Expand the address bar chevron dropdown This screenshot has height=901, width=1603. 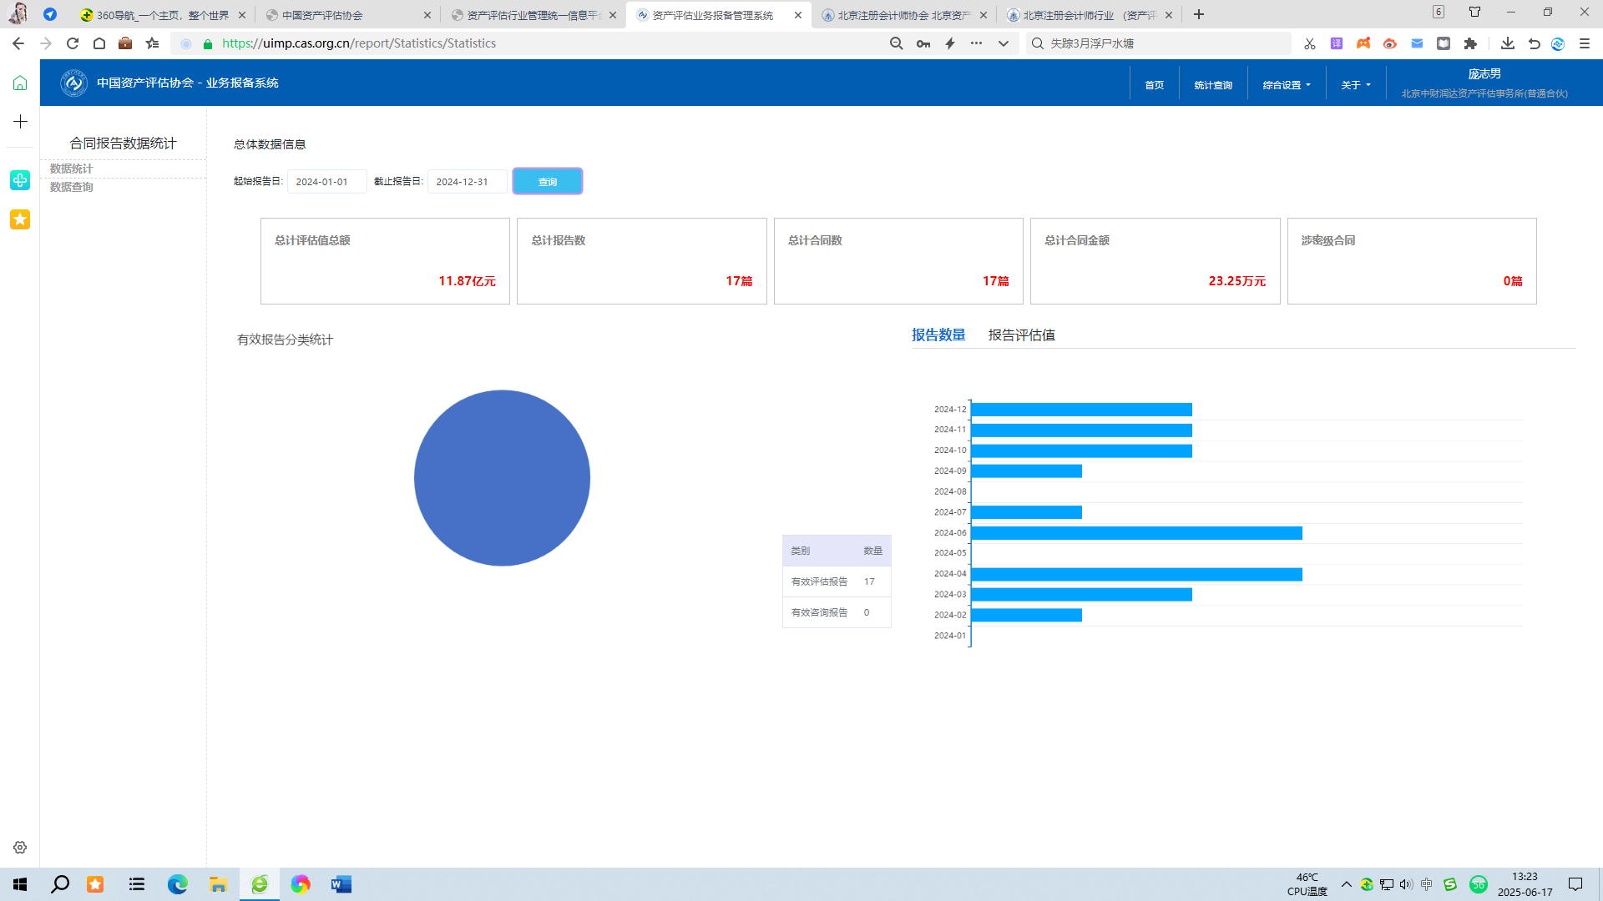click(1003, 43)
